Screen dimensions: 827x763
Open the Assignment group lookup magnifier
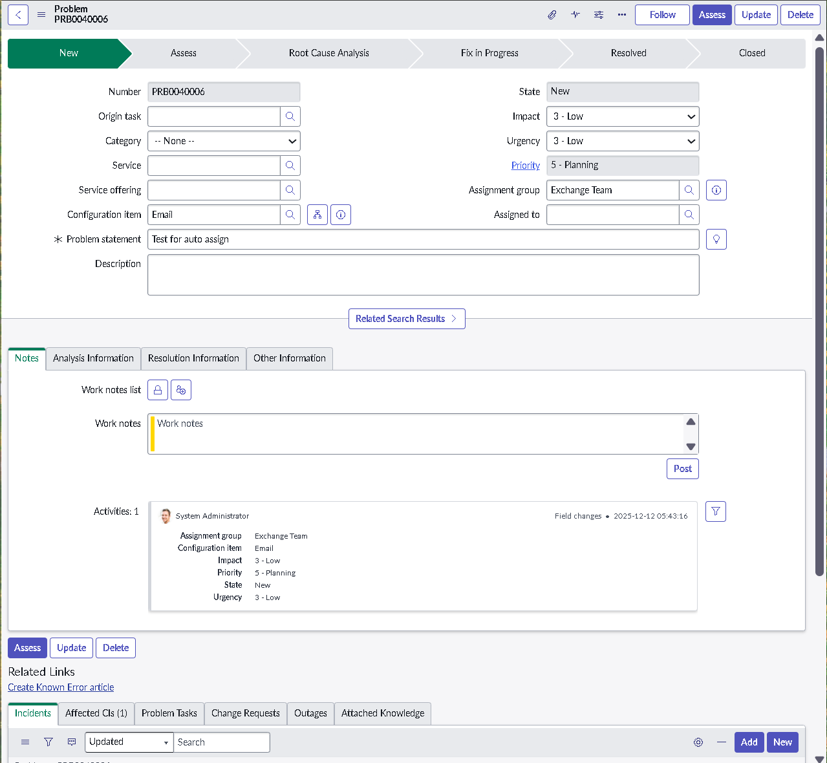pos(689,189)
